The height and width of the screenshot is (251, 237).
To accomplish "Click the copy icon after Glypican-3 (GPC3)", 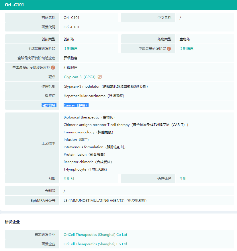I will [x=100, y=77].
